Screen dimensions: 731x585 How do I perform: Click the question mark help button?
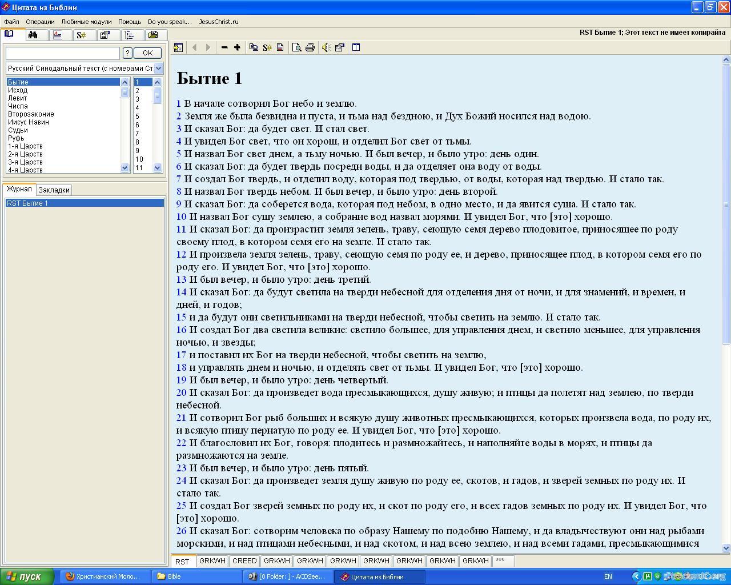(x=127, y=53)
